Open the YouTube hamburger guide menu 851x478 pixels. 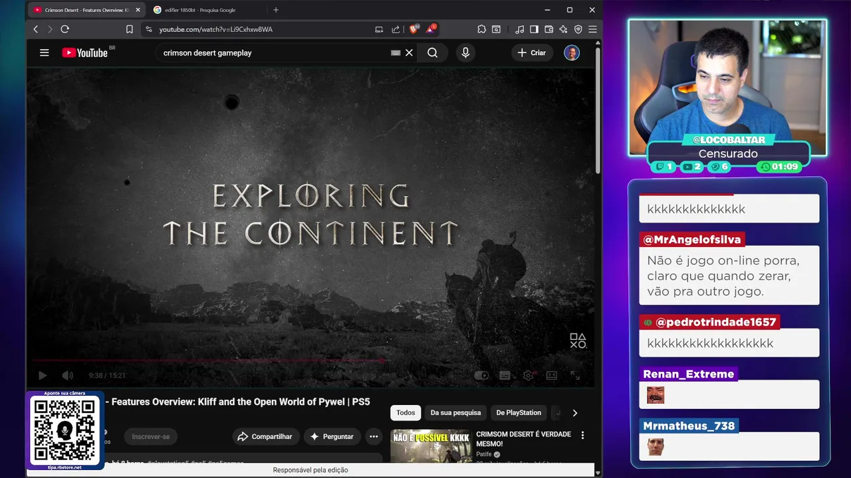[x=45, y=52]
